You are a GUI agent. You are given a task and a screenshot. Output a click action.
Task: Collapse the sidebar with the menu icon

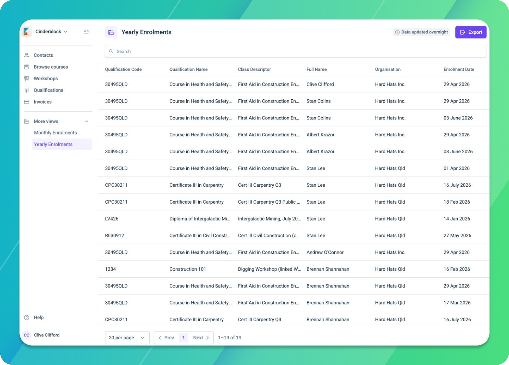tap(86, 31)
